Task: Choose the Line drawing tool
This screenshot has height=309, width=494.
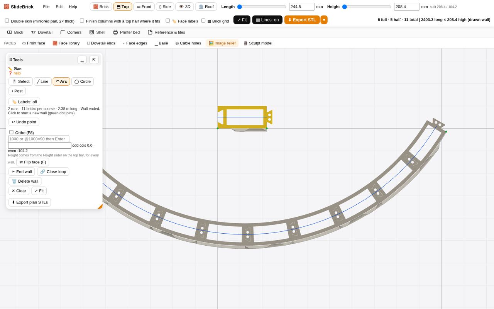Action: point(43,81)
